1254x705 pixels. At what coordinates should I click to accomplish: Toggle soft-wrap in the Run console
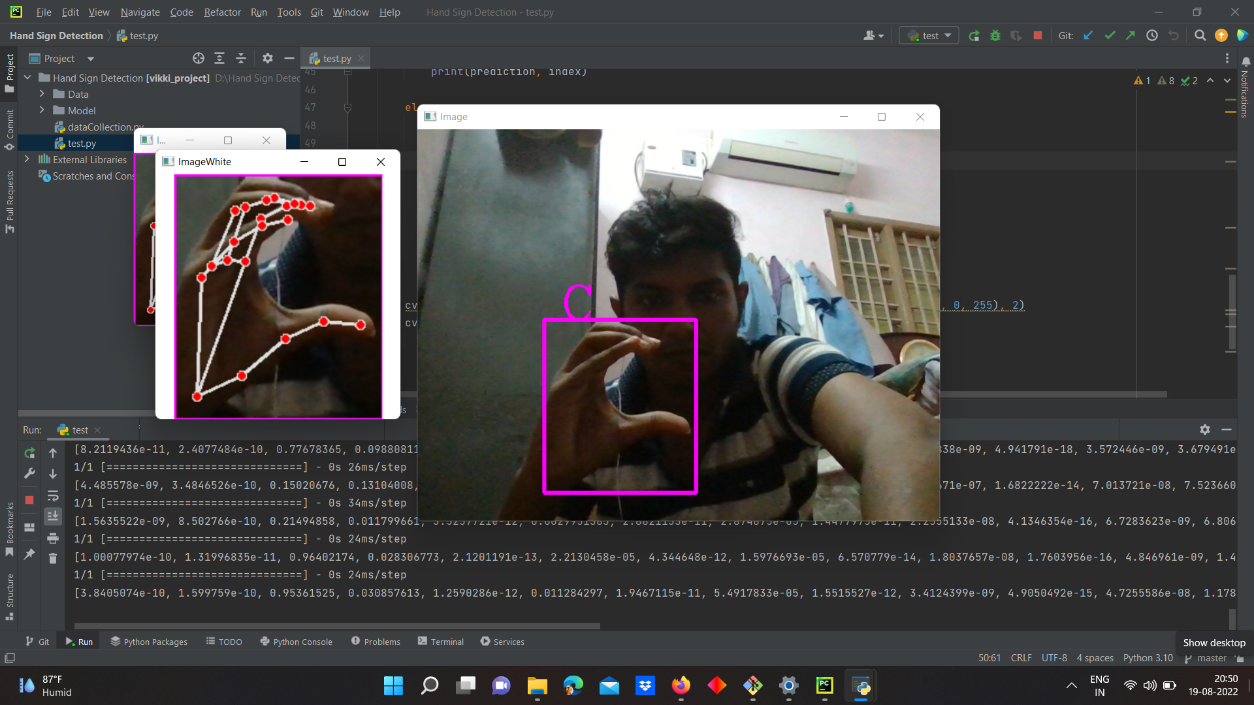click(54, 496)
